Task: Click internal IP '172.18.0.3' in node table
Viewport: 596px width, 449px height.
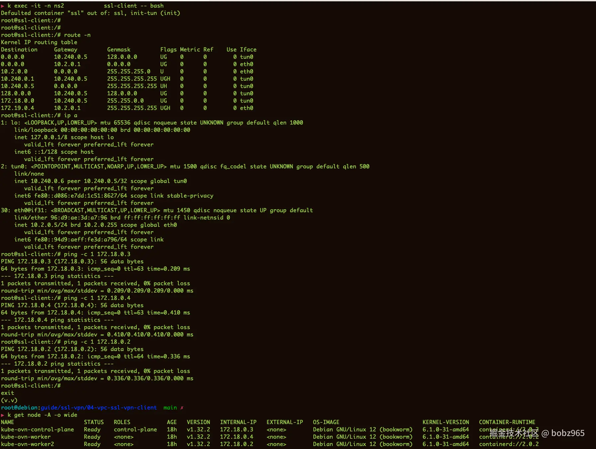Action: pyautogui.click(x=237, y=429)
